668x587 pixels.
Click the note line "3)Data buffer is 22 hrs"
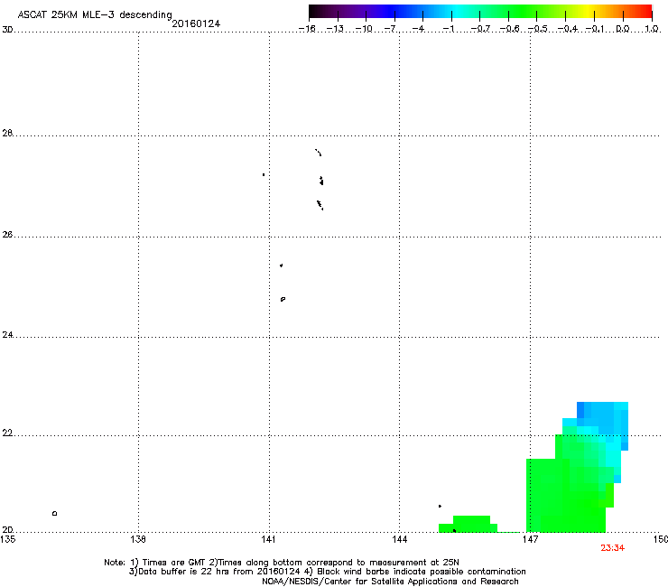click(x=327, y=572)
